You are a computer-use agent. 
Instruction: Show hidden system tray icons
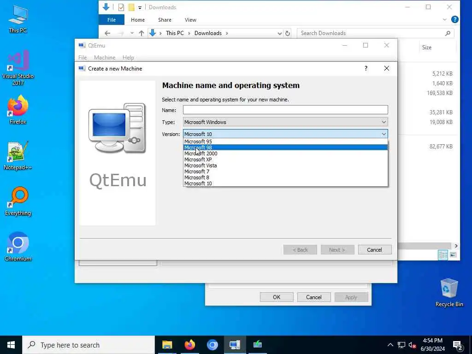[390, 345]
